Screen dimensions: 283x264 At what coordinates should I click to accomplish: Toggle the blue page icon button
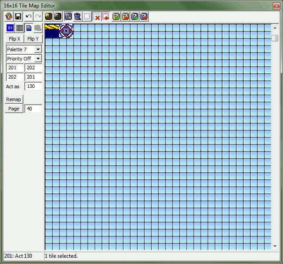pos(29,28)
